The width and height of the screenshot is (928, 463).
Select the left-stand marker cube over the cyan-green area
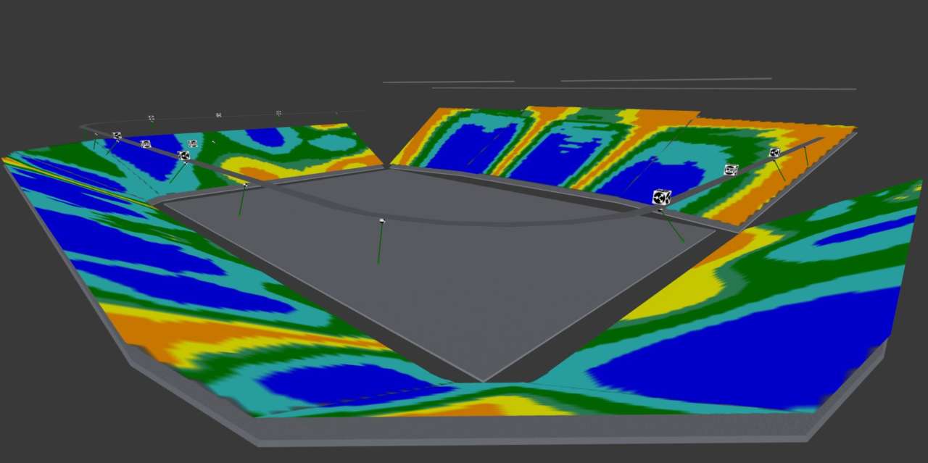tap(192, 144)
